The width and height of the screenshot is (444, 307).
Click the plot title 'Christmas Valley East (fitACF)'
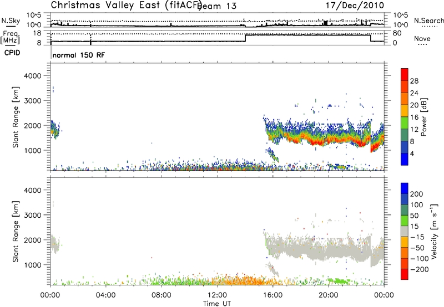coord(127,5)
